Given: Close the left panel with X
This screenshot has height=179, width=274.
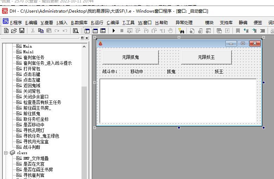Looking at the screenshot, I should [87, 38].
